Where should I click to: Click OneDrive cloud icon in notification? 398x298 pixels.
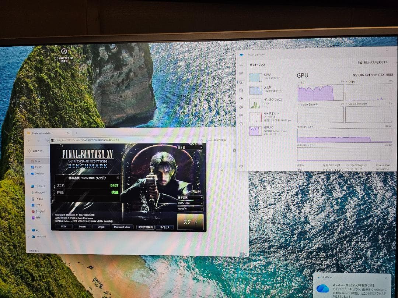click(322, 289)
